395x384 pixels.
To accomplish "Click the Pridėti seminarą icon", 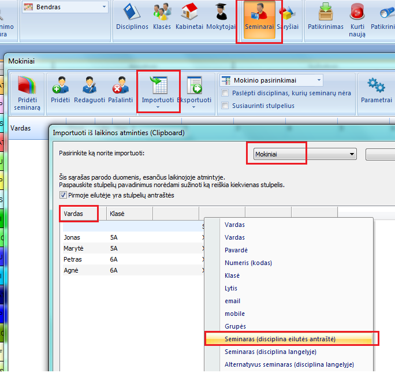I will [27, 92].
